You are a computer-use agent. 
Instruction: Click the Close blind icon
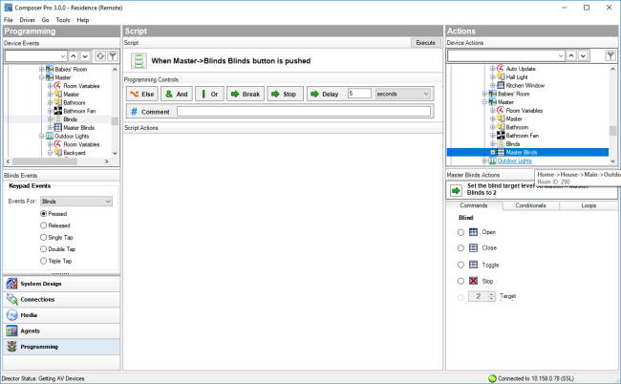(473, 247)
